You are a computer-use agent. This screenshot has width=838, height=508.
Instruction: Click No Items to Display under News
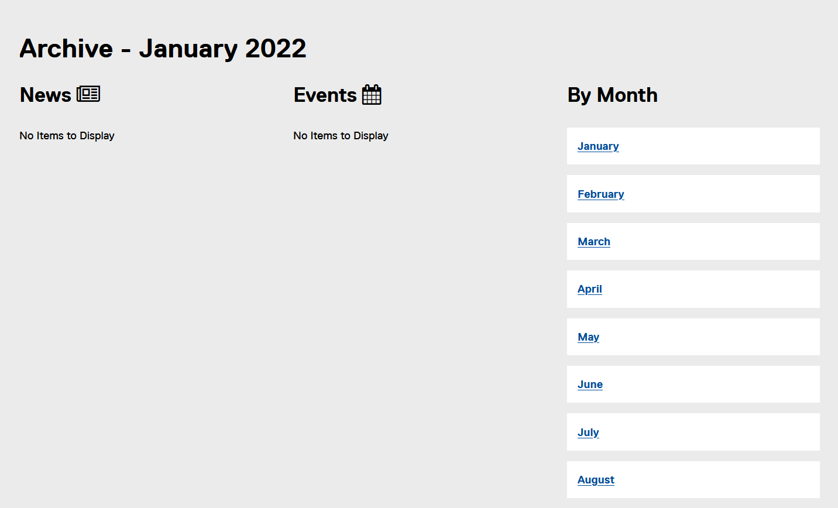67,136
